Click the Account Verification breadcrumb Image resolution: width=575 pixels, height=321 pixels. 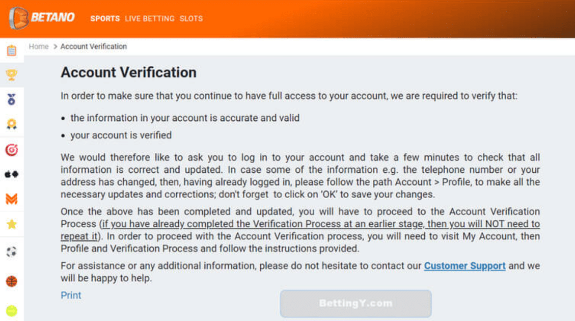[94, 46]
